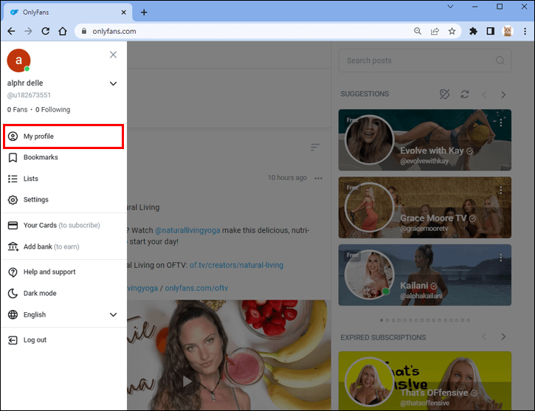Click the bank building icon

13,246
